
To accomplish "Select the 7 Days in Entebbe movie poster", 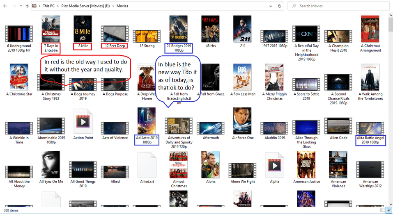I will click(x=51, y=29).
